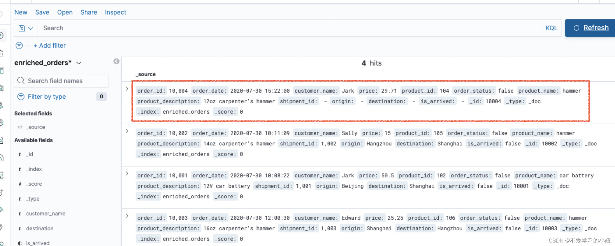Expand document row for order 10,003
The width and height of the screenshot is (615, 246).
coord(127,216)
